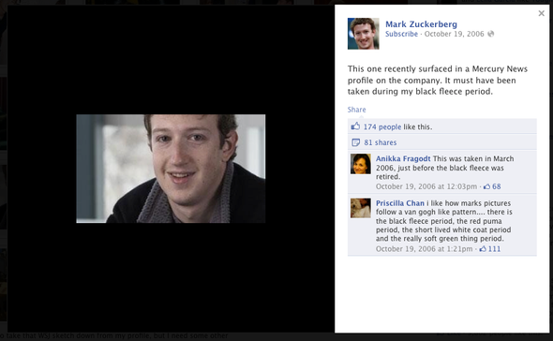
Task: Click thumbs-up icon on Anikka's comment
Action: click(x=486, y=186)
